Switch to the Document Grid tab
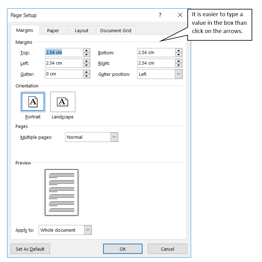262x262 pixels. [x=116, y=30]
